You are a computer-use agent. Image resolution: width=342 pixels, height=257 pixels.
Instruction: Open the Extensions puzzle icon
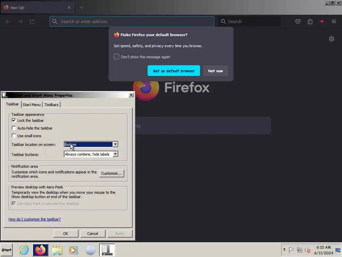(x=310, y=21)
